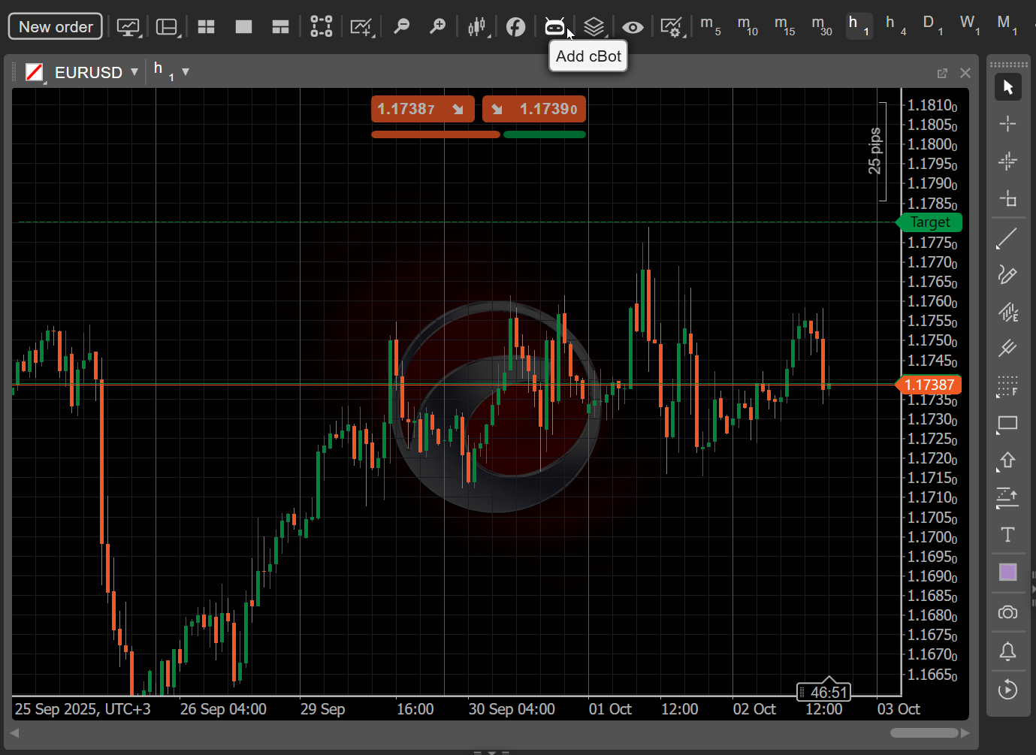Choose the Trend Line tool
Viewport: 1036px width, 755px height.
tap(1008, 239)
